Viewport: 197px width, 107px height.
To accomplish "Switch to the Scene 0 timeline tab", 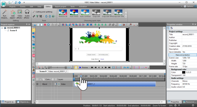I will [43, 71].
